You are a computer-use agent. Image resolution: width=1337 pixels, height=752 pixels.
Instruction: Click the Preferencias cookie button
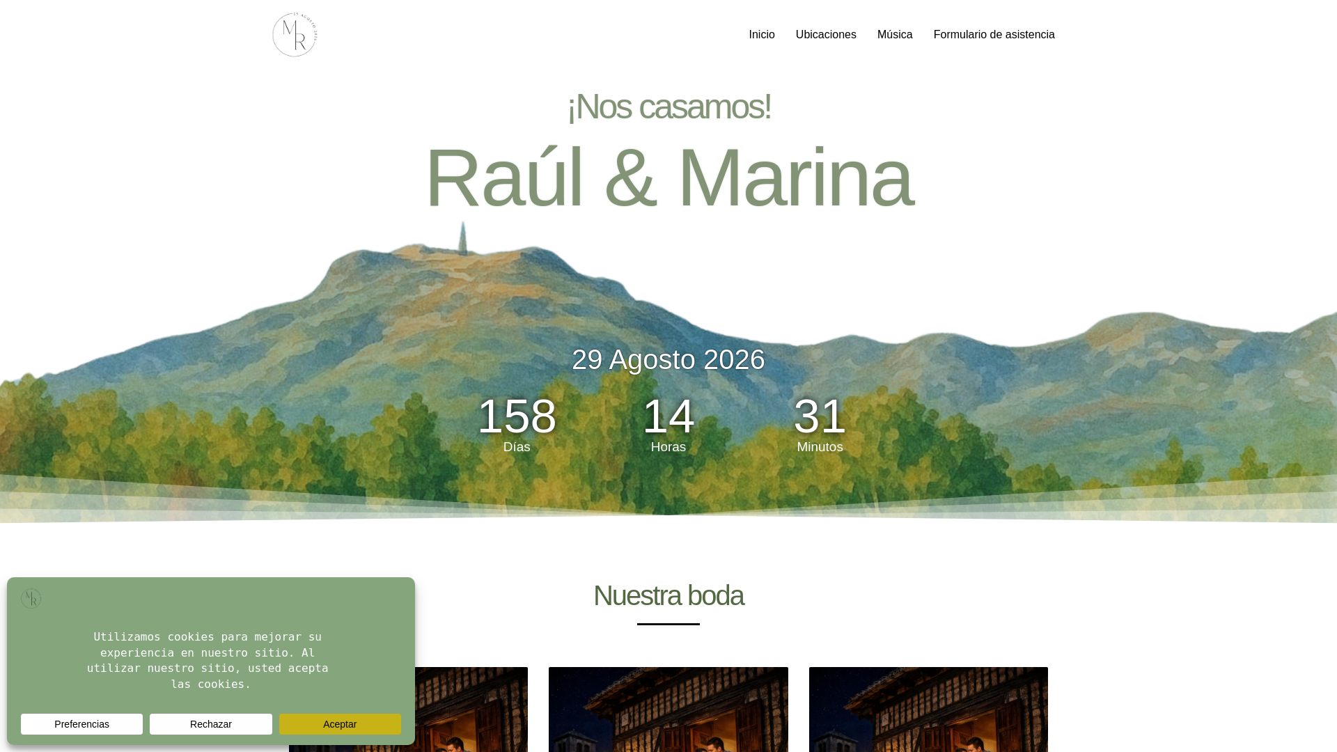(81, 724)
